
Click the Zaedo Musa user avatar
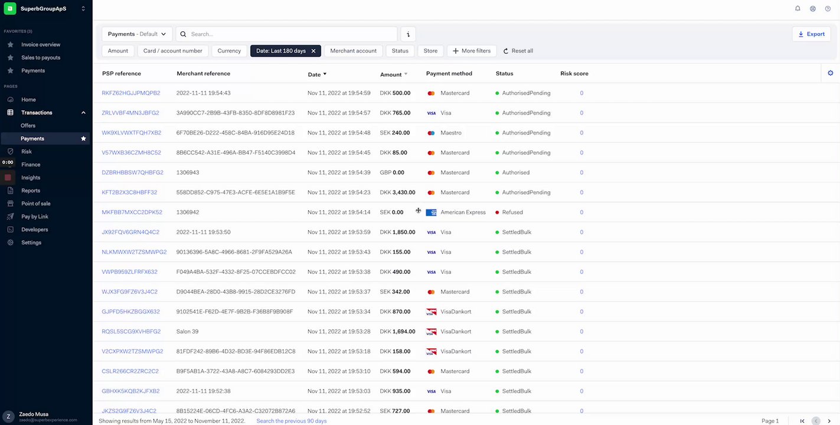8,416
